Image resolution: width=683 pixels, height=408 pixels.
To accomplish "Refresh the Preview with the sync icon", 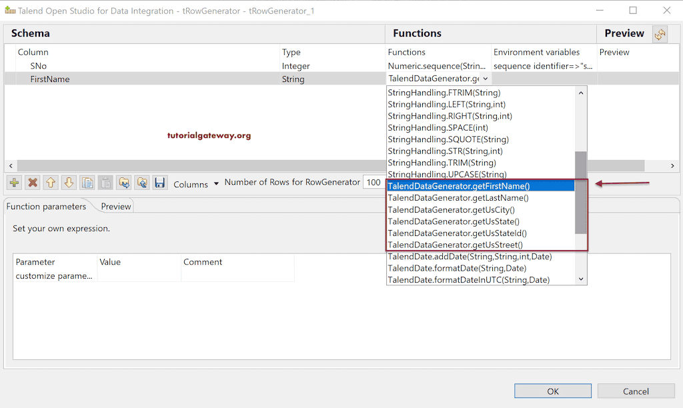I will coord(660,34).
